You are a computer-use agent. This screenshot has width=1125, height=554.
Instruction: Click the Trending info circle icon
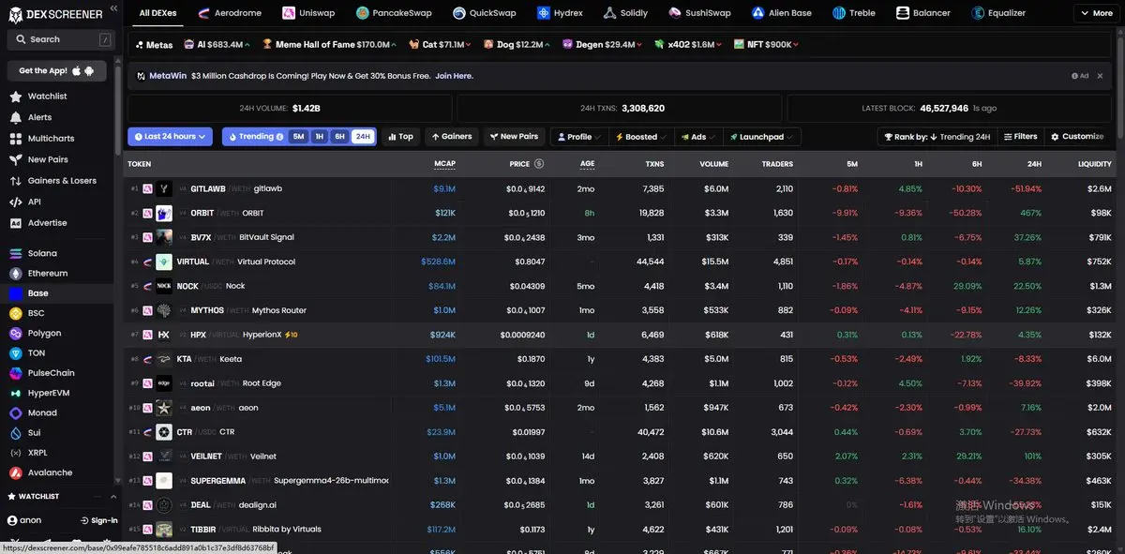[x=279, y=137]
